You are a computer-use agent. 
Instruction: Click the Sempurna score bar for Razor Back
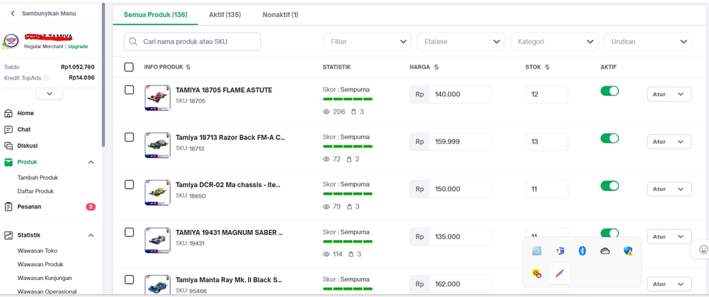pos(348,146)
